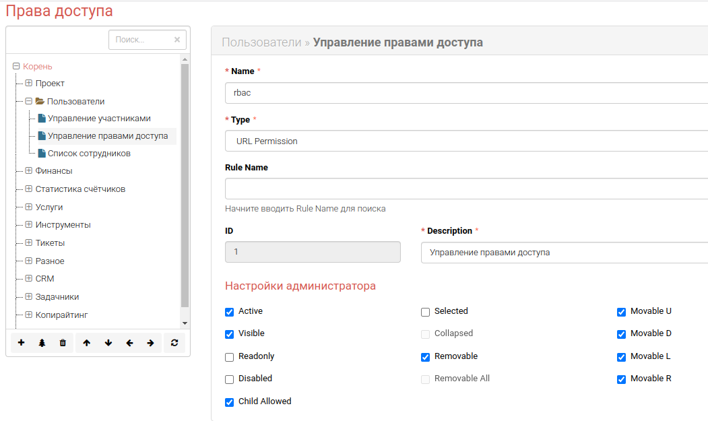Screen dimensions: 708x421
Task: Collapse the Пользователи folder node
Action: (29, 102)
